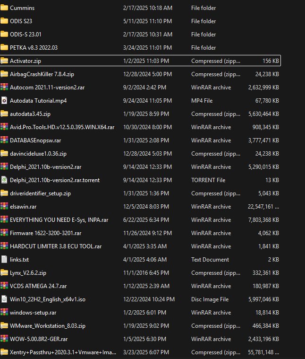Select the name Delphi_2021.10b-version2.rar.torrent
The image size is (305, 359).
click(x=55, y=180)
